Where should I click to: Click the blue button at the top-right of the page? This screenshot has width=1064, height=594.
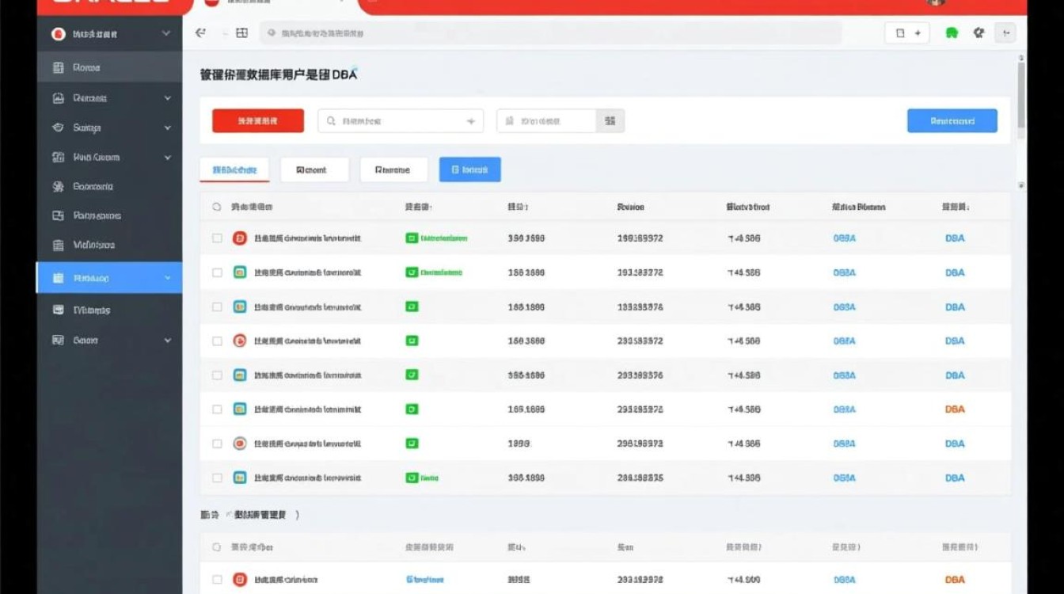pyautogui.click(x=952, y=120)
